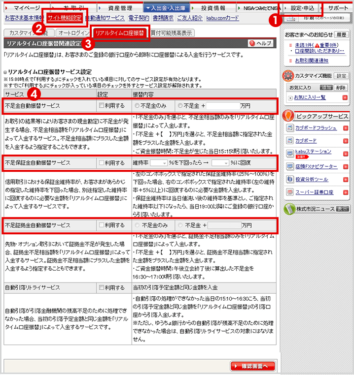Enable 不足金自動振替サービス 利用する checkbox
The height and width of the screenshot is (375, 354).
102,105
